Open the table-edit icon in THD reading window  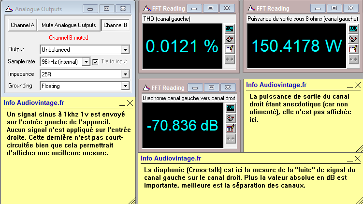point(230,49)
